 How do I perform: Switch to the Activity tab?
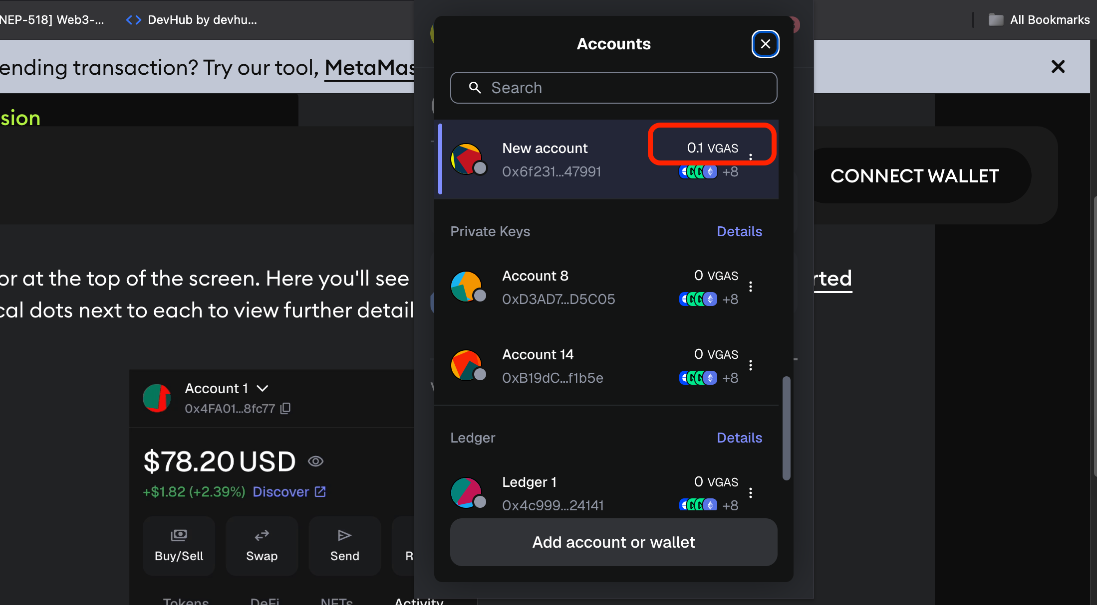coord(419,601)
